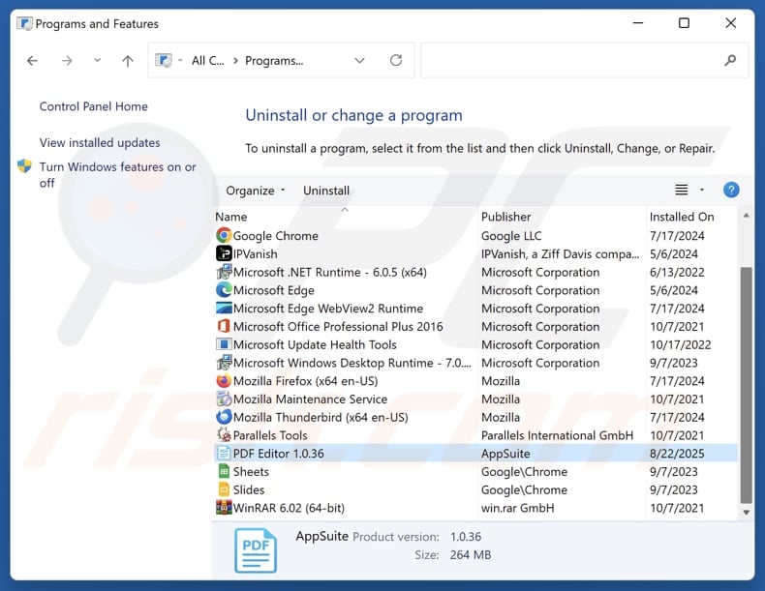
Task: Click the view layout list icon
Action: [681, 190]
